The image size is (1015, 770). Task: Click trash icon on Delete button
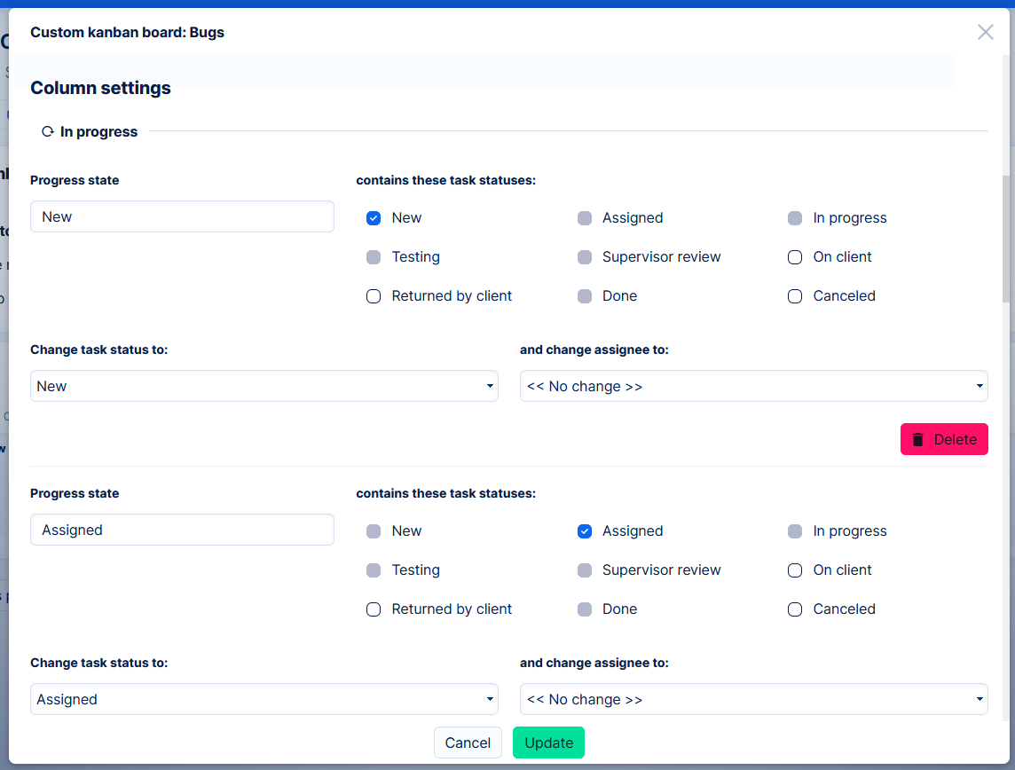coord(918,439)
